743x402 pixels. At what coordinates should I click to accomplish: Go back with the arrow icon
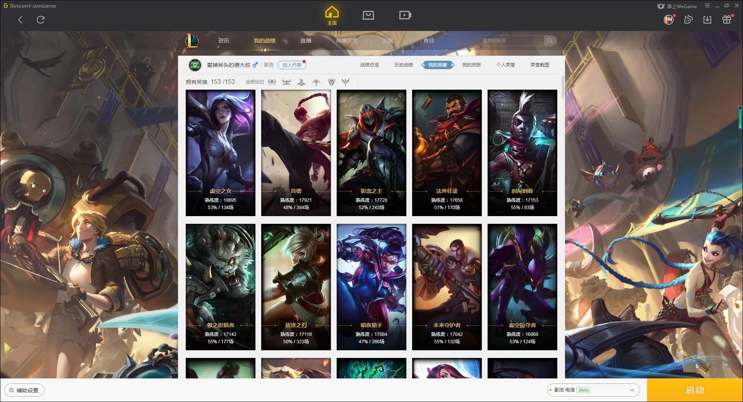point(21,20)
